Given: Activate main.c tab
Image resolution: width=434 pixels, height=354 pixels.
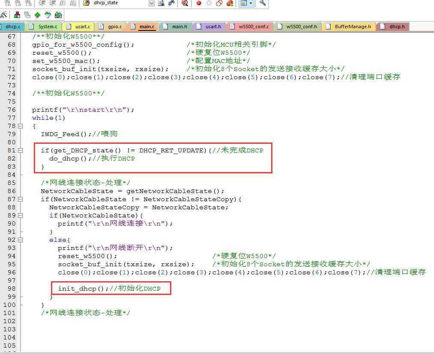Looking at the screenshot, I should point(144,27).
